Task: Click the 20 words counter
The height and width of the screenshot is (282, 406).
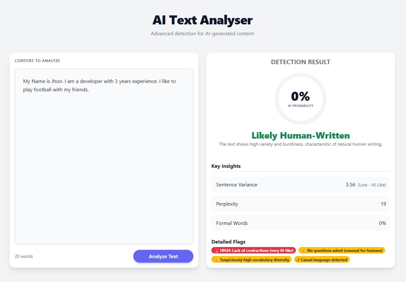Action: point(24,256)
